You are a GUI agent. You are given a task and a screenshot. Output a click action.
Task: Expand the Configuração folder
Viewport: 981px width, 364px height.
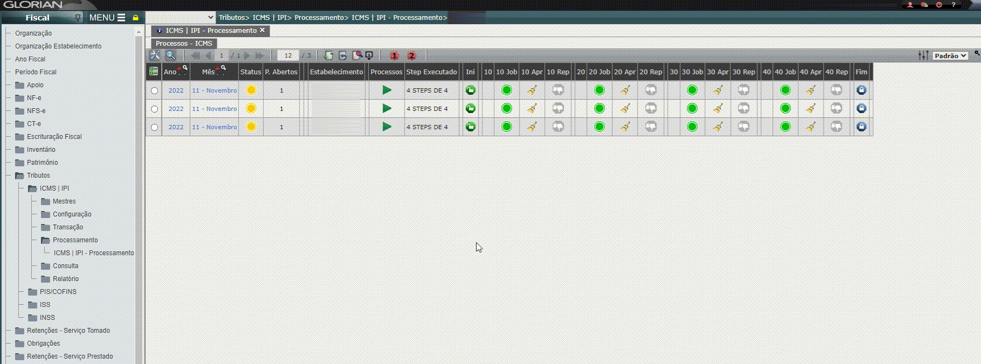pos(45,214)
